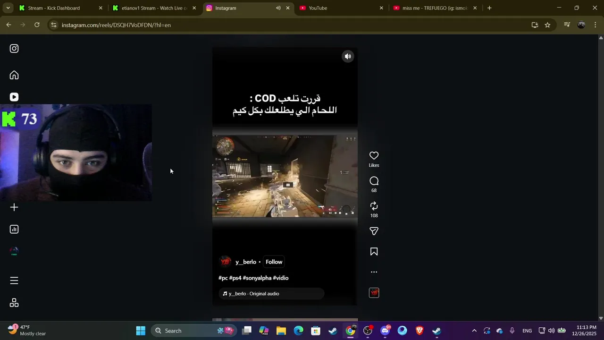Screen dimensions: 604x340
Task: Open the Reels icon in the sidebar
Action: click(x=14, y=97)
